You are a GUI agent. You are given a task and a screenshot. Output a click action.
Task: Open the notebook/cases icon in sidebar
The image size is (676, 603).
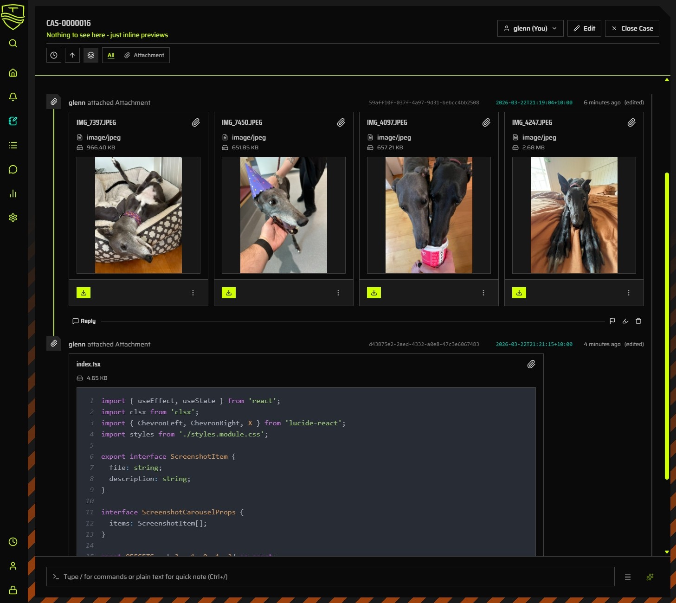tap(13, 121)
